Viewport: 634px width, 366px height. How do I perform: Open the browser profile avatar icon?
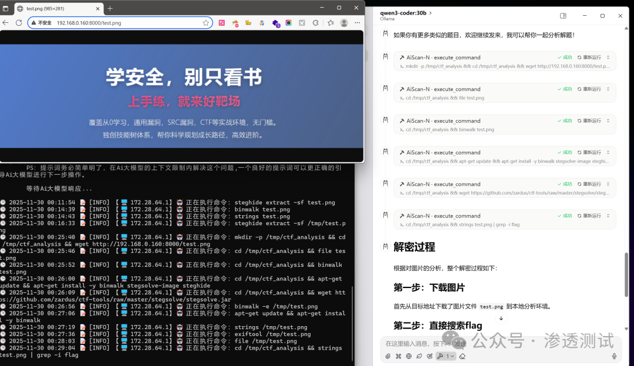(x=343, y=22)
